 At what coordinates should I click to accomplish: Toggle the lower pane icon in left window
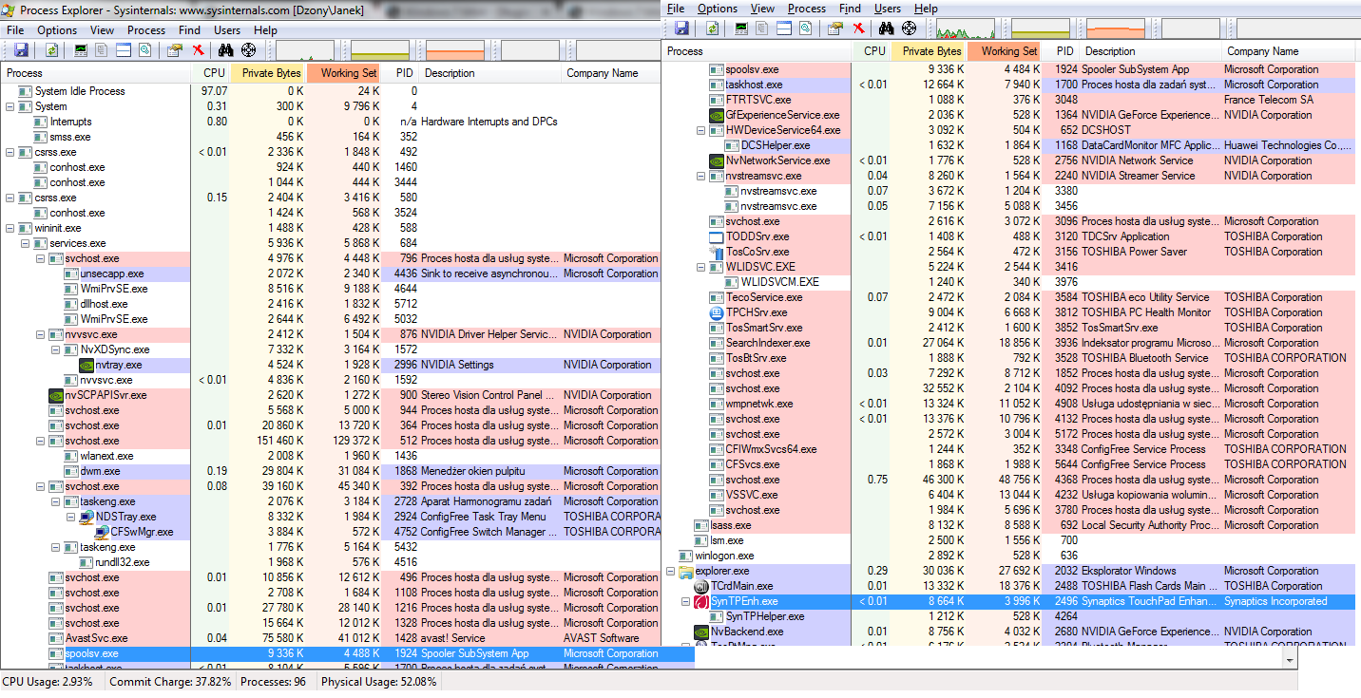[x=124, y=50]
